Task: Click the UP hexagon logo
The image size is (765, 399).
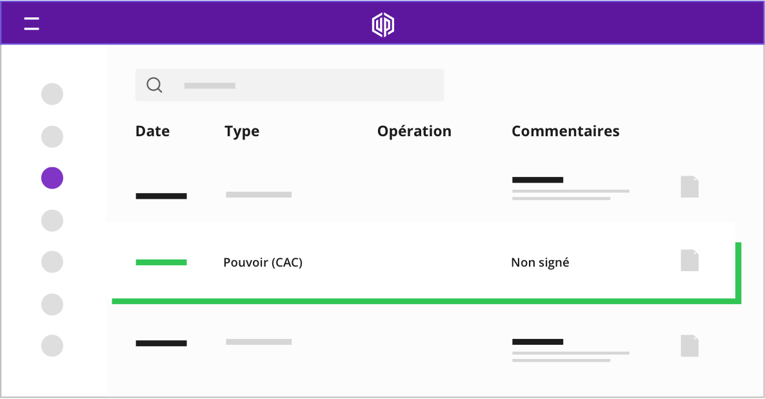Action: pos(383,25)
